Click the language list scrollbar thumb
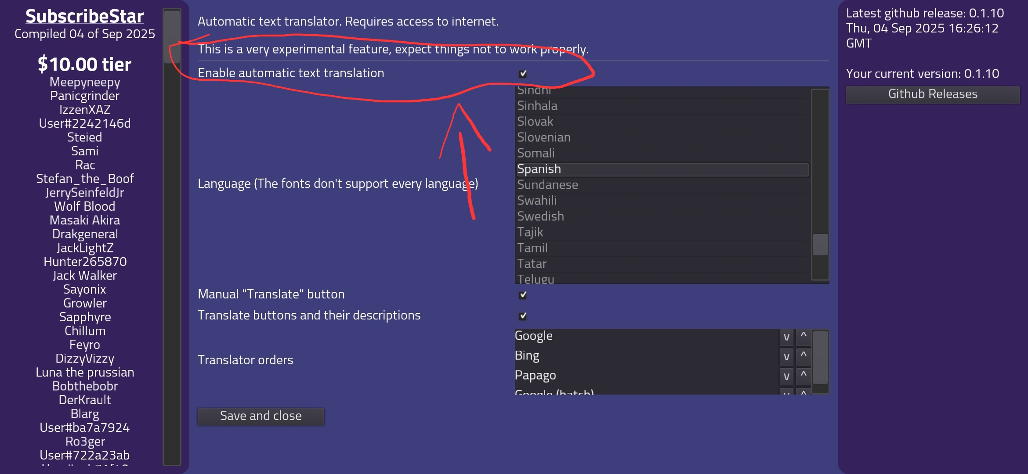1028x474 pixels. click(820, 244)
